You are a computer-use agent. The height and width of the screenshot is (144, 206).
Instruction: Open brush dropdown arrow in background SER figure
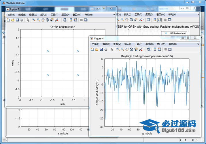point(144,20)
